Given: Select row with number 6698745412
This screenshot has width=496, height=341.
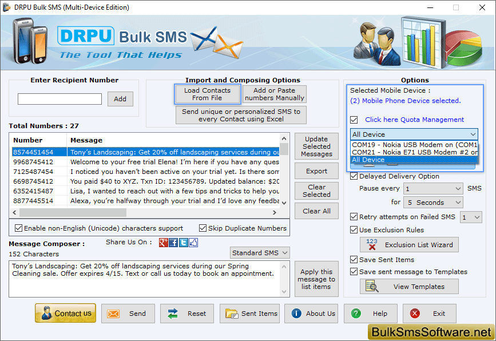Looking at the screenshot, I should click(x=145, y=181).
